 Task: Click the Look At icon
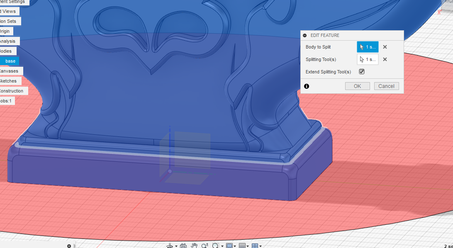[183, 246]
